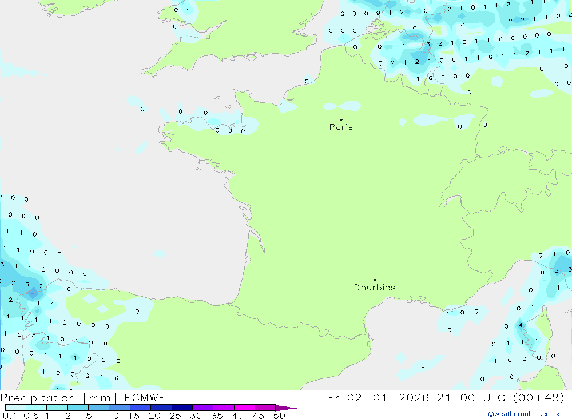Select the black dot marker above Dourbies
This screenshot has height=419, width=572.
click(x=375, y=280)
